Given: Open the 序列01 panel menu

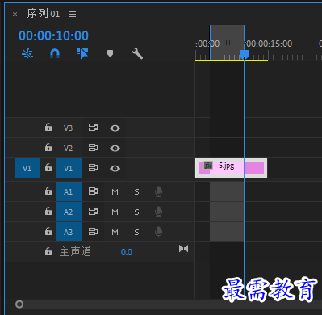Looking at the screenshot, I should pyautogui.click(x=73, y=14).
